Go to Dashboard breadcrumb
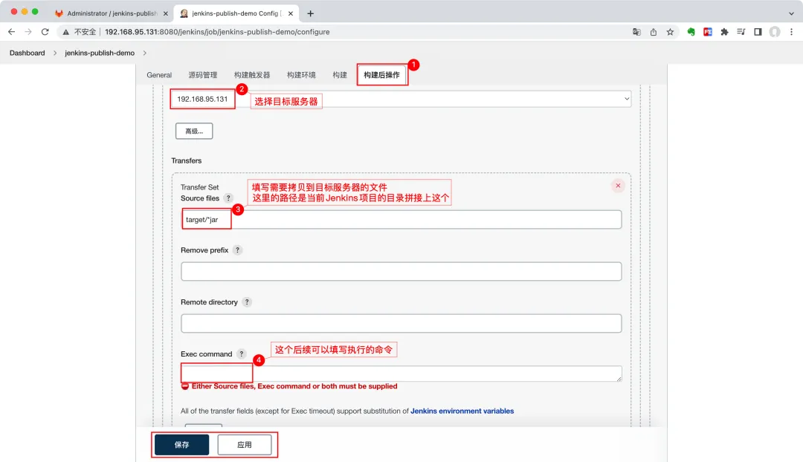Image resolution: width=803 pixels, height=462 pixels. [x=28, y=53]
